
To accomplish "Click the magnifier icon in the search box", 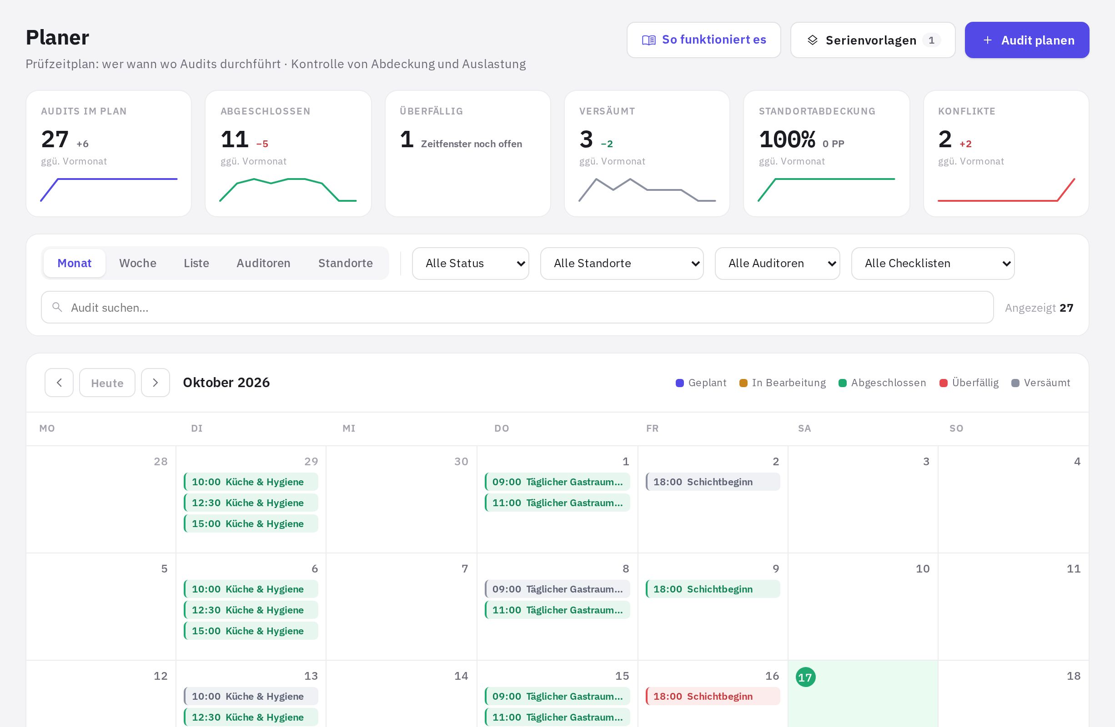I will (57, 307).
